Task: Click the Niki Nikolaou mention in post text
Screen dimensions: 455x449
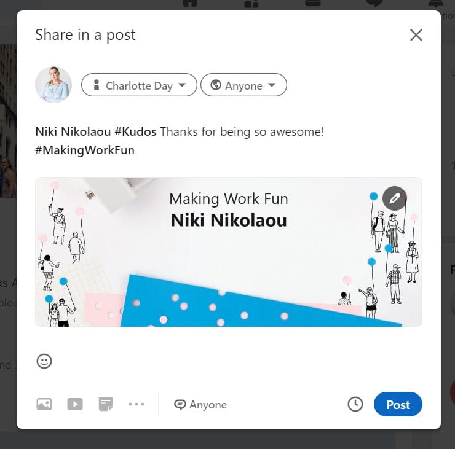Action: click(72, 131)
